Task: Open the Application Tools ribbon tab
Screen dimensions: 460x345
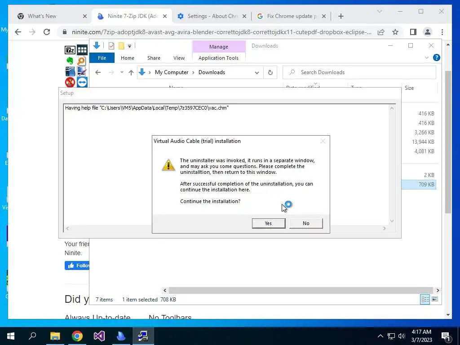Action: point(219,58)
